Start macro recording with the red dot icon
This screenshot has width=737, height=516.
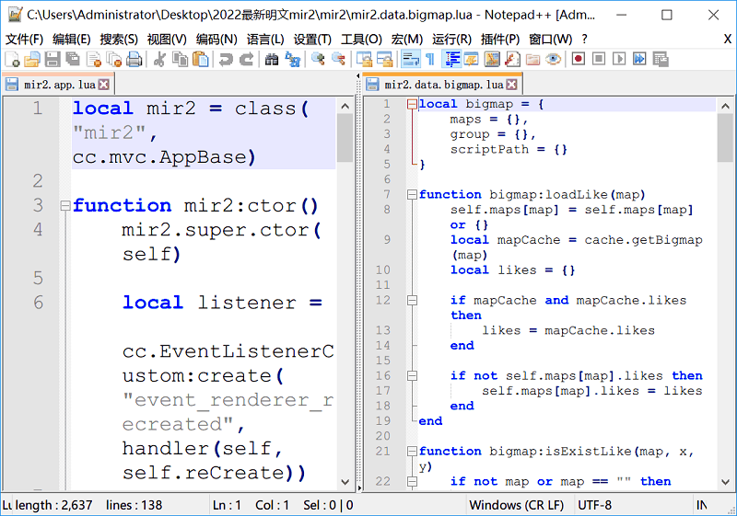[579, 59]
